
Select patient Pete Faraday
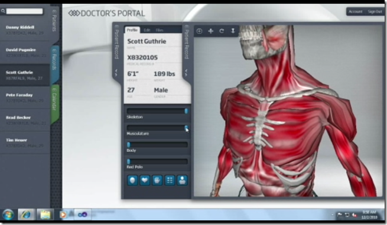(25, 97)
